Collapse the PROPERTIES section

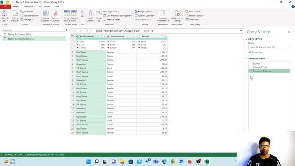pos(247,39)
